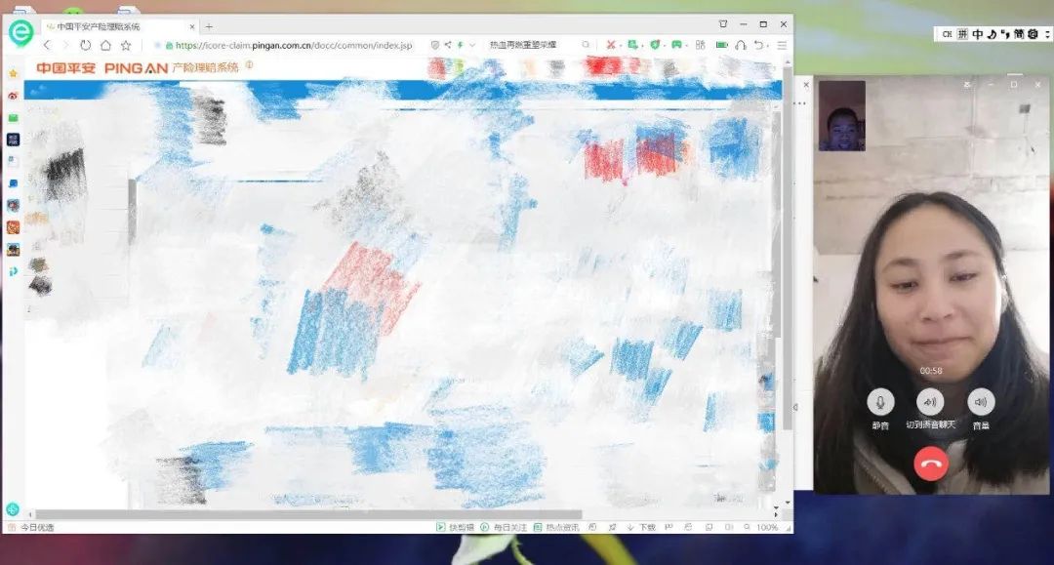This screenshot has width=1054, height=565.
Task: Click the address bar URL field
Action: point(293,45)
